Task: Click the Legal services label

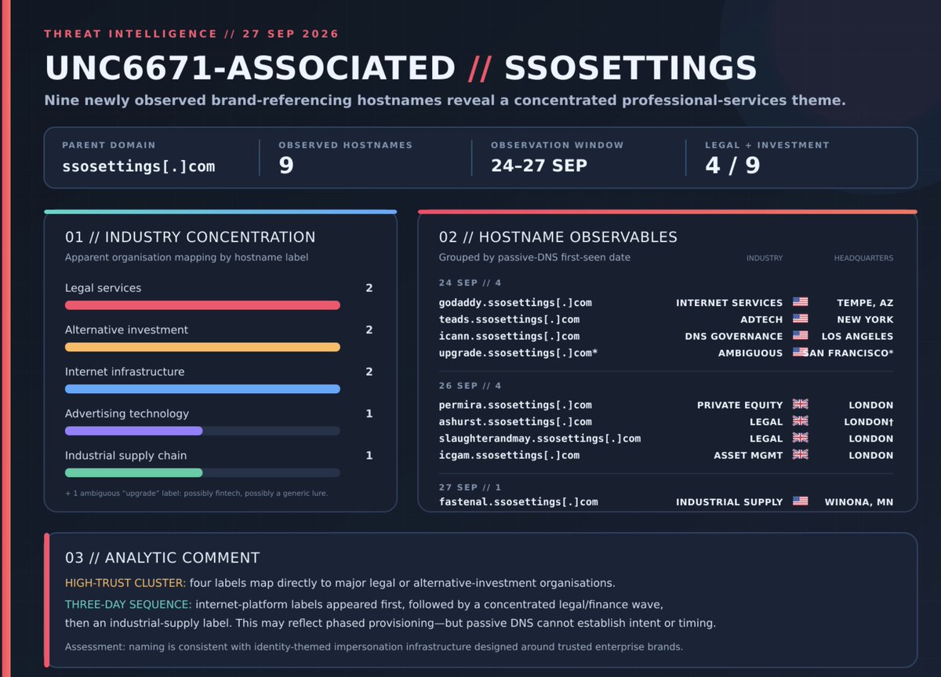Action: (104, 288)
